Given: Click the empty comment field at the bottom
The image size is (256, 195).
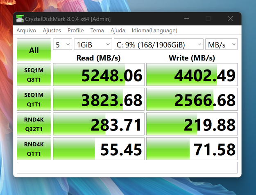Looking at the screenshot, I should (127, 168).
